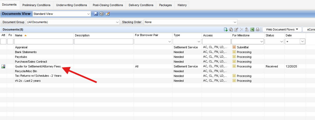The width and height of the screenshot is (315, 120).
Task: Click the duplicate documents icon
Action: 231,29
